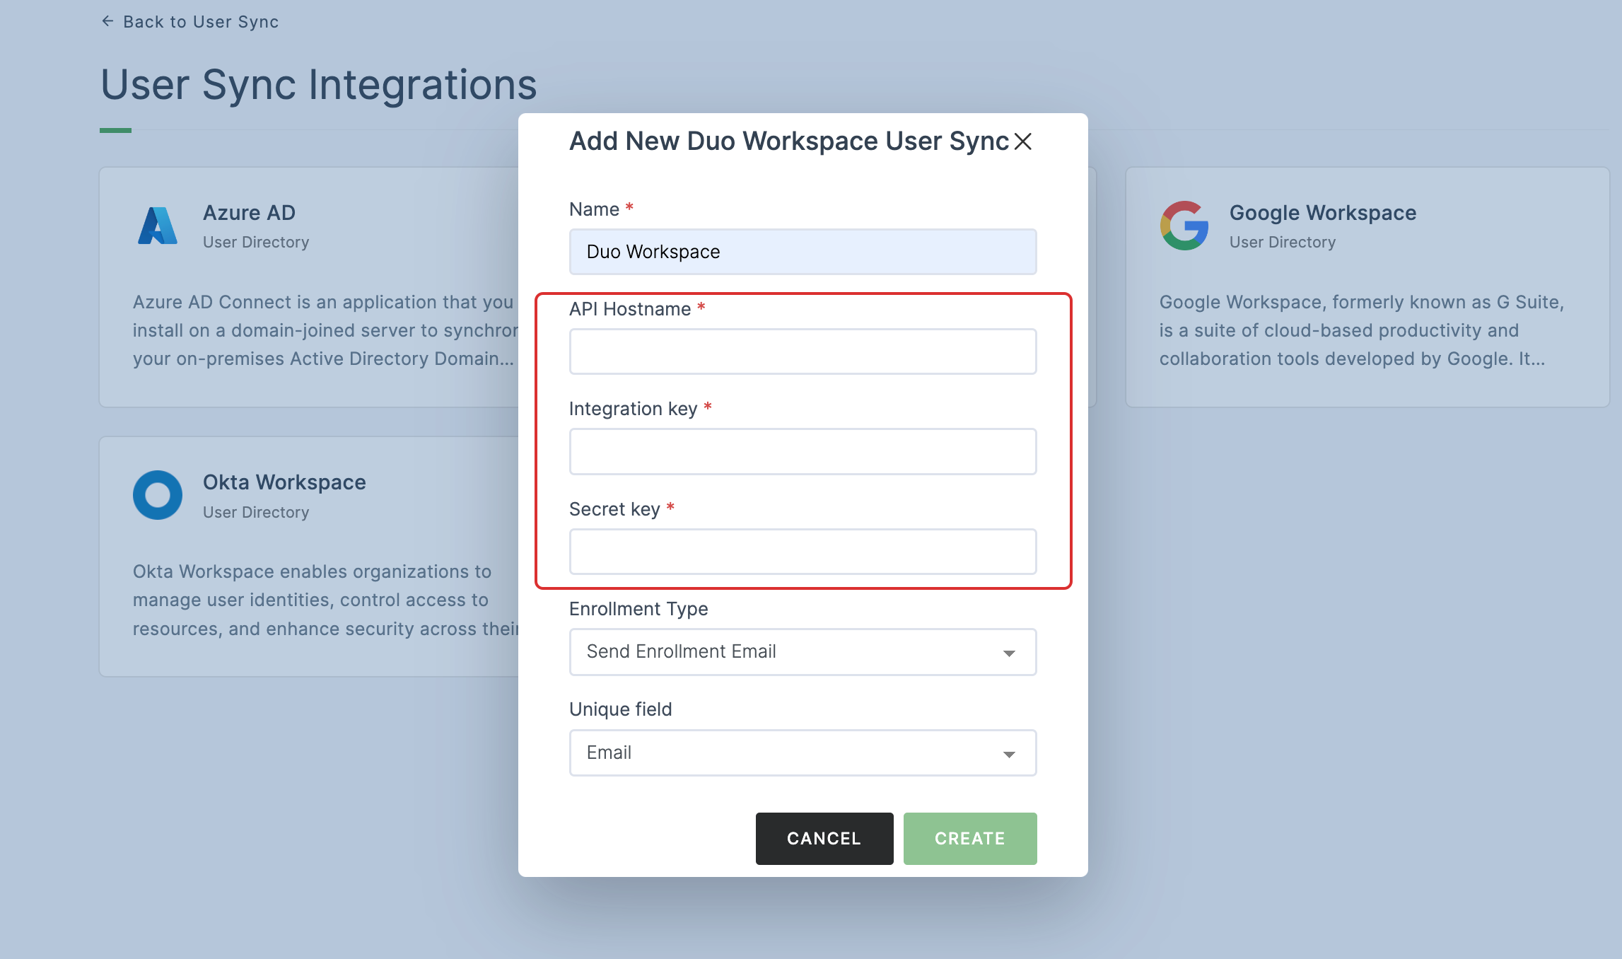The height and width of the screenshot is (959, 1622).
Task: Focus the API Hostname field
Action: coord(803,351)
